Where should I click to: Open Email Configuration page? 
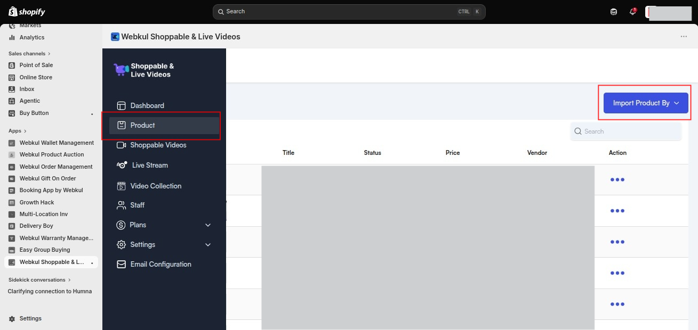(x=161, y=264)
